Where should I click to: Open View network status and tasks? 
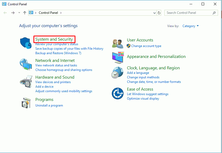[x=56, y=65]
